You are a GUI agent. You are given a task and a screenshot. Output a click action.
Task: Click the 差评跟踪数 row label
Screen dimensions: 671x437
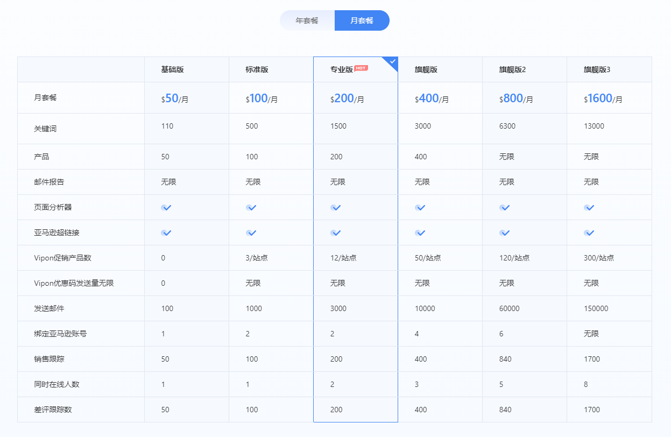click(53, 410)
